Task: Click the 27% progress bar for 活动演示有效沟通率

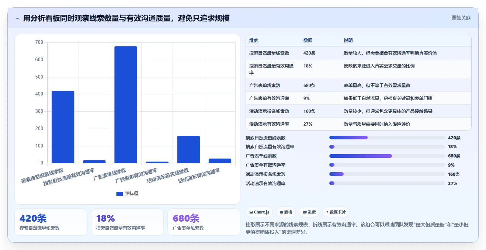Action: click(x=387, y=183)
